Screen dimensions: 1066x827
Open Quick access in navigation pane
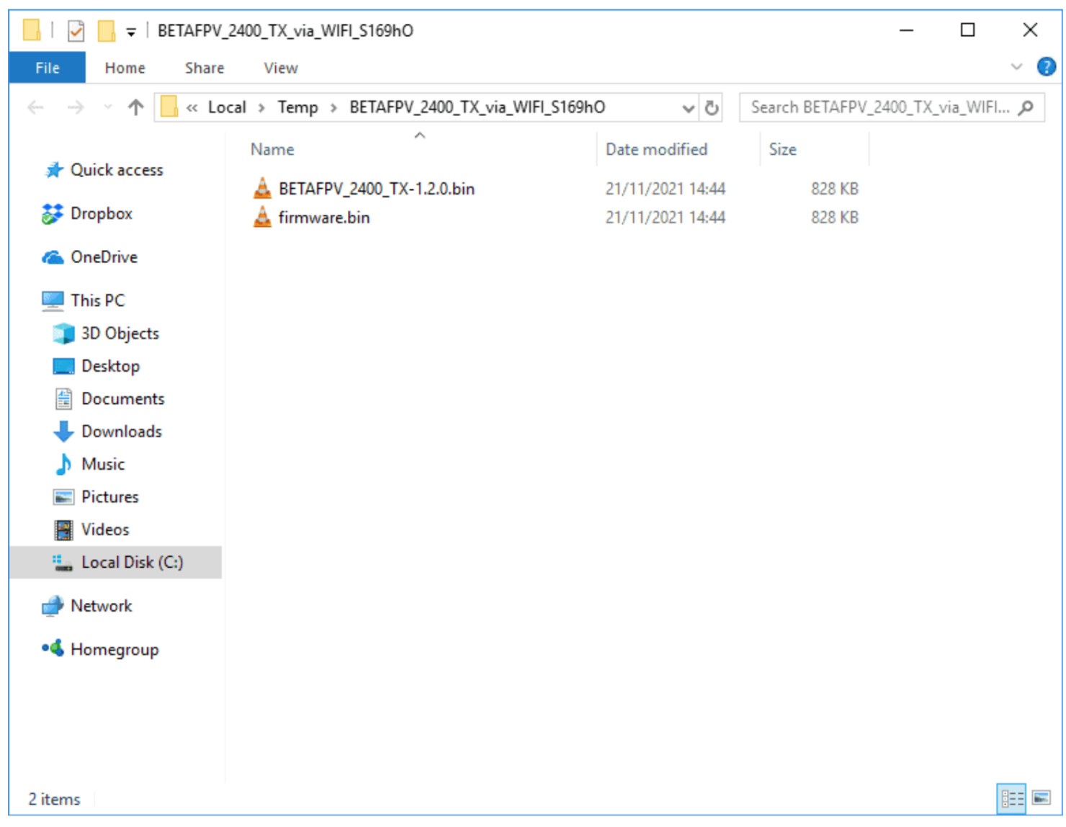[x=116, y=170]
